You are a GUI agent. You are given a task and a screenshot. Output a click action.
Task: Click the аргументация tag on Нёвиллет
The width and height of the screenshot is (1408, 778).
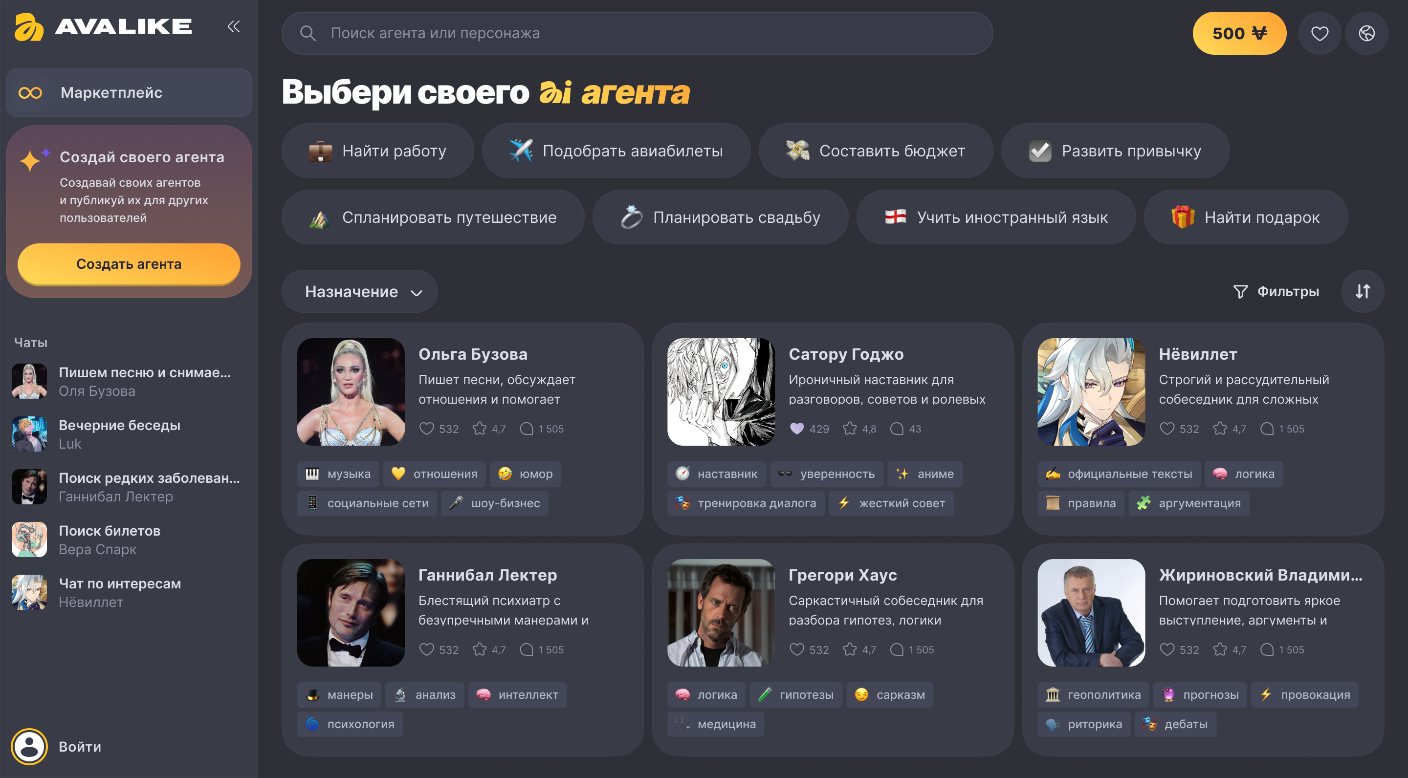1189,503
